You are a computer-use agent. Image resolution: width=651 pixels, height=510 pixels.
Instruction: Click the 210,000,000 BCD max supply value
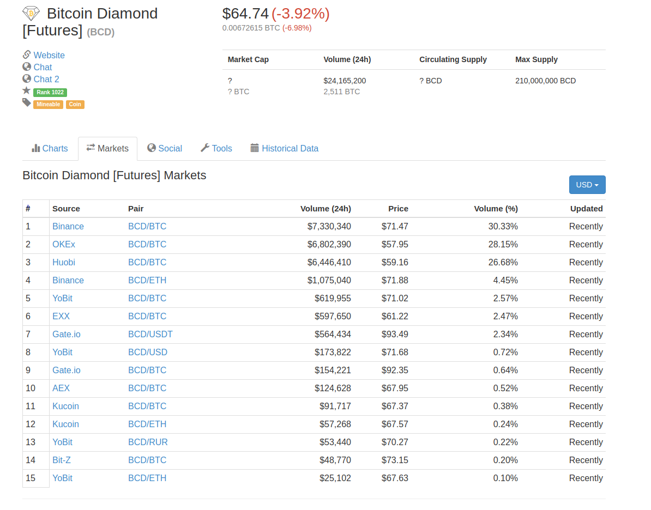pos(546,81)
